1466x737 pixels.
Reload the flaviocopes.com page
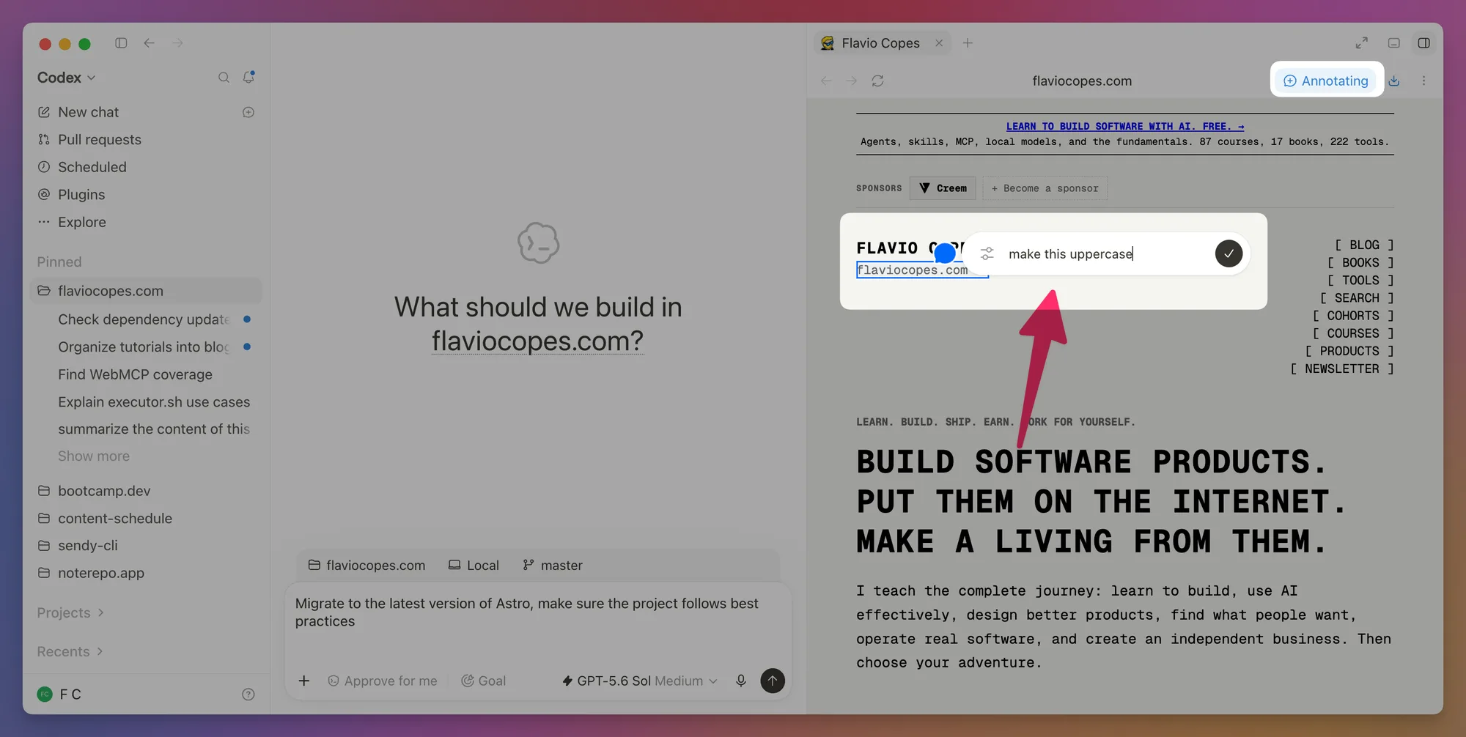click(877, 81)
